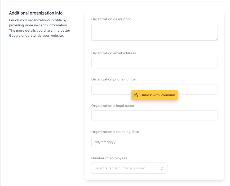The height and width of the screenshot is (186, 230).
Task: Click inside the Organization description box
Action: [x=154, y=32]
